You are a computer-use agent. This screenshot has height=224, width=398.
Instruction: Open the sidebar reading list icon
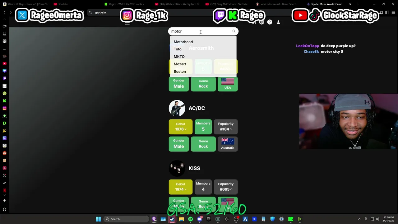[x=4, y=41]
